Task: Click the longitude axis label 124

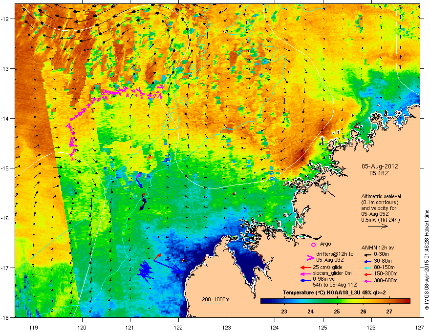Action: (x=275, y=327)
